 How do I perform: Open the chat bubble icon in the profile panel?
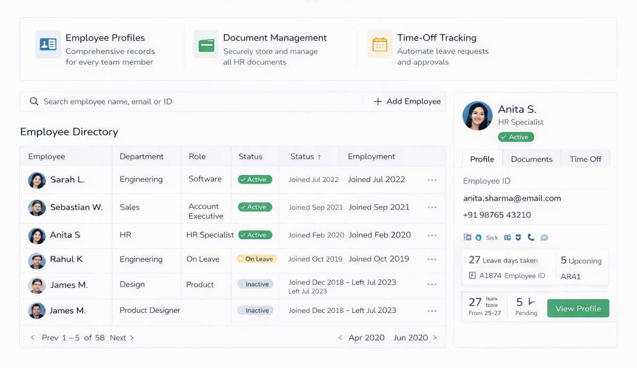[x=544, y=237]
